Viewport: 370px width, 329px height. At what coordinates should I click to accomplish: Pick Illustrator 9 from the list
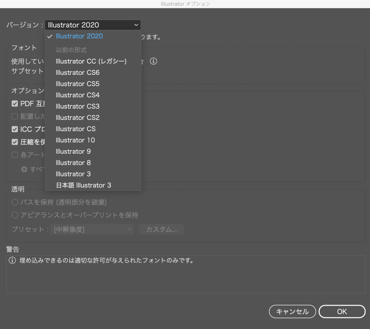pos(73,152)
